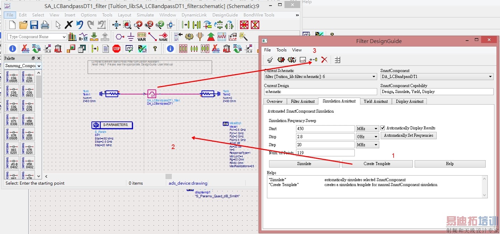Screen dimensions: 500x234
Task: Click the schematic horizontal scrollbar thumb
Action: tap(169, 176)
